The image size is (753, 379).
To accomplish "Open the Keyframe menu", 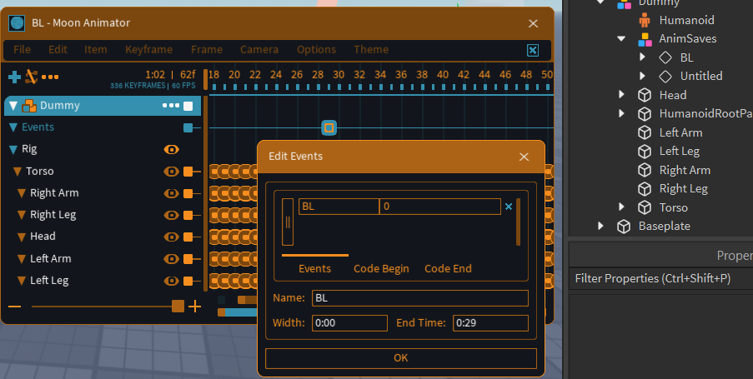I will coord(148,50).
